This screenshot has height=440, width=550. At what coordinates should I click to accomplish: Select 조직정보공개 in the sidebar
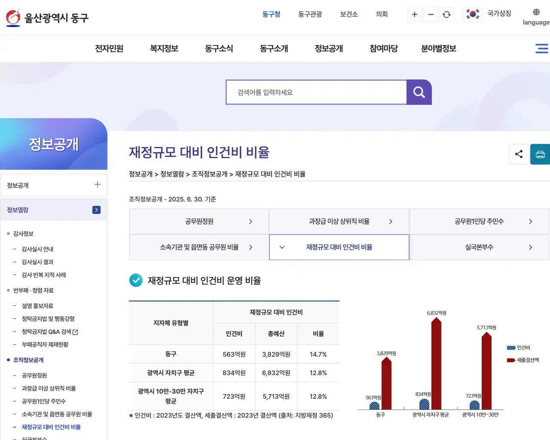[28, 360]
